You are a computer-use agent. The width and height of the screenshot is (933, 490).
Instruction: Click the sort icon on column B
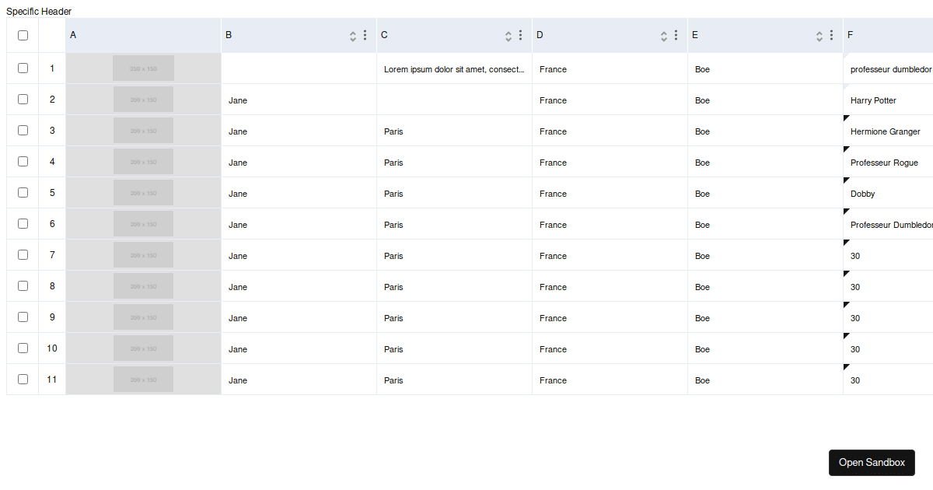coord(352,35)
